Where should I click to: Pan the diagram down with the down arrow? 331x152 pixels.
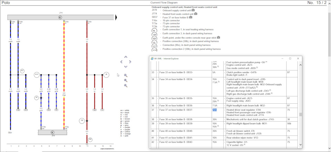pos(126,67)
